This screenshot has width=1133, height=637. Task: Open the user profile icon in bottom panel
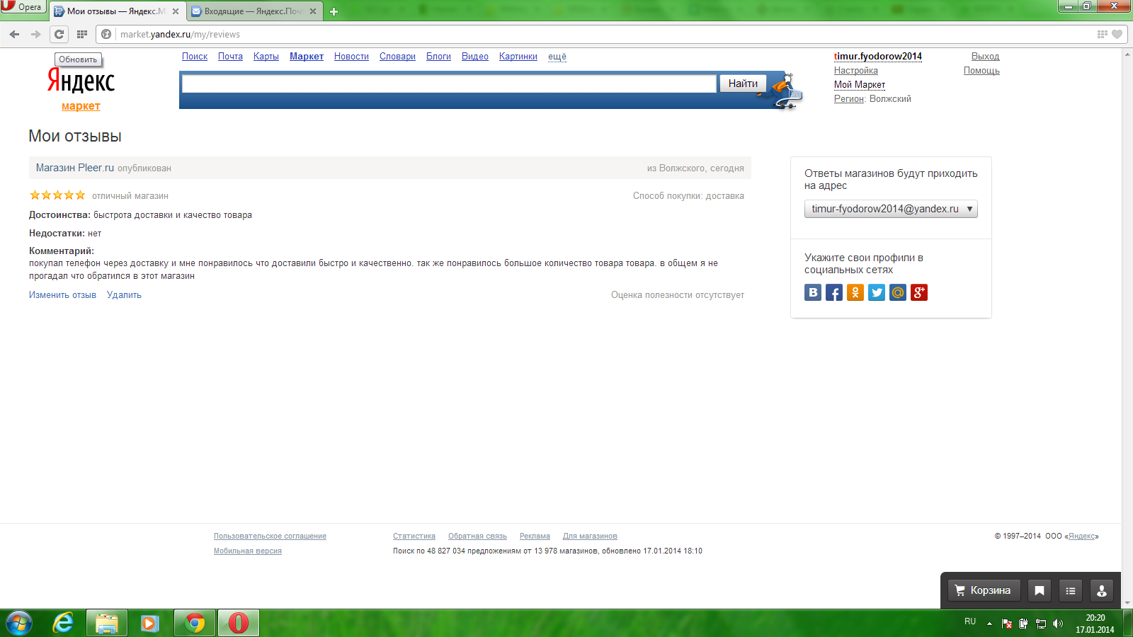[1102, 590]
